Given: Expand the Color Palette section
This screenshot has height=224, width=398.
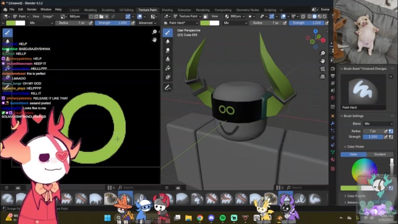Looking at the screenshot, I should click(345, 196).
